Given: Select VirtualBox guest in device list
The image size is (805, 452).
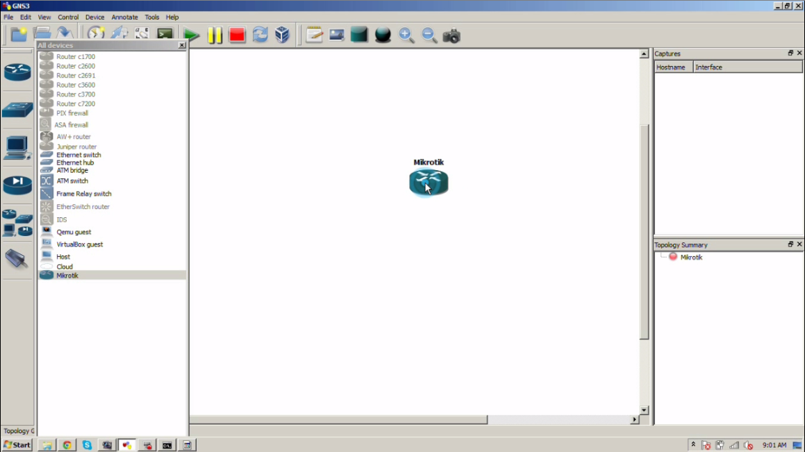Looking at the screenshot, I should click(80, 244).
